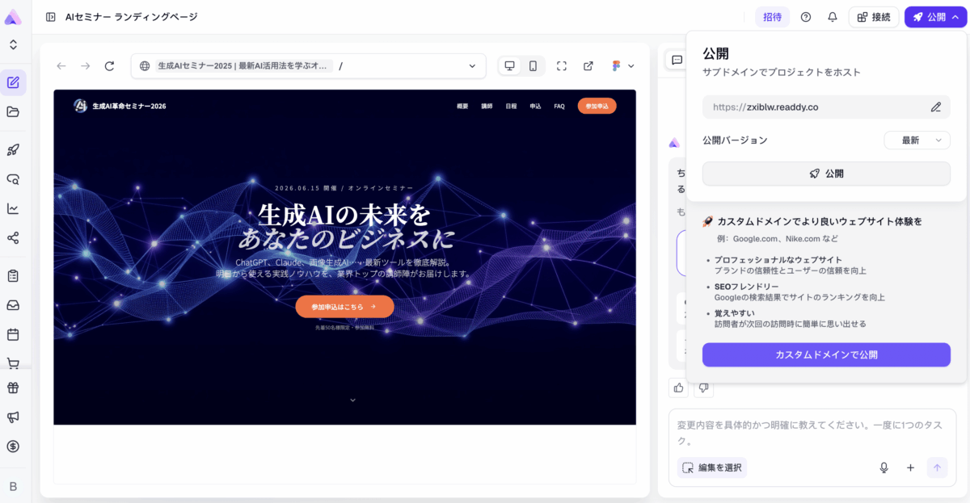This screenshot has height=503, width=970.
Task: Click FAQ in the preview site nav
Action: pyautogui.click(x=559, y=107)
